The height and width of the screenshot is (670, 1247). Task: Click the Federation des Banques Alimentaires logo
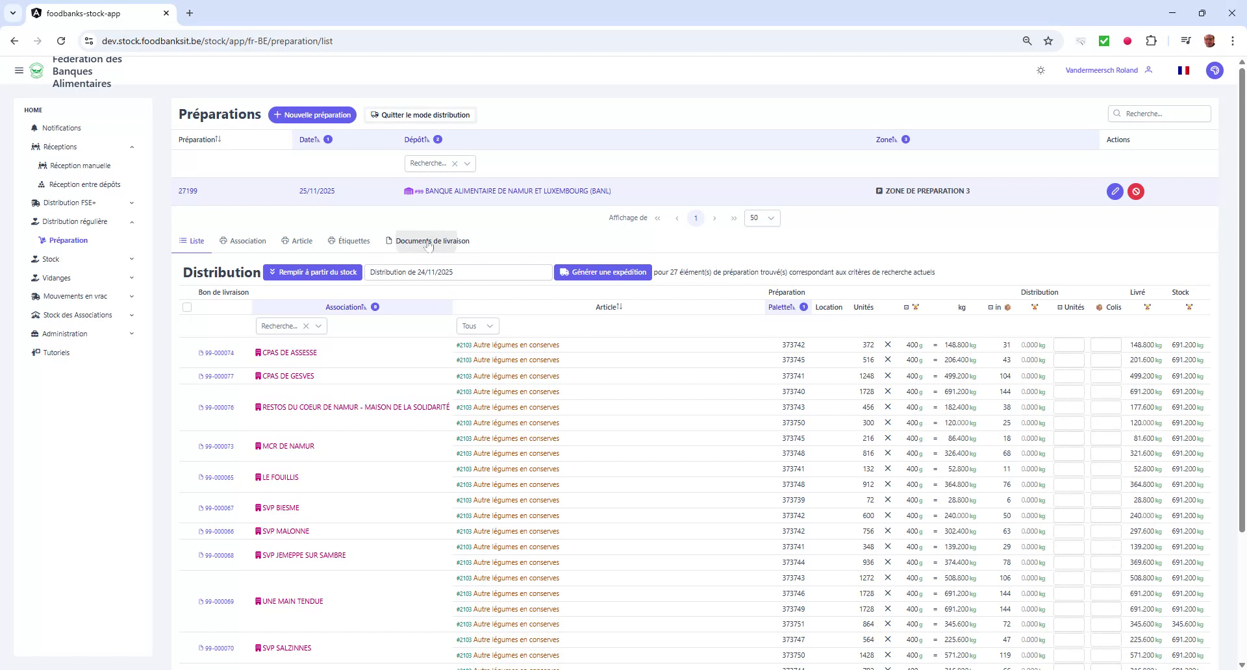37,71
